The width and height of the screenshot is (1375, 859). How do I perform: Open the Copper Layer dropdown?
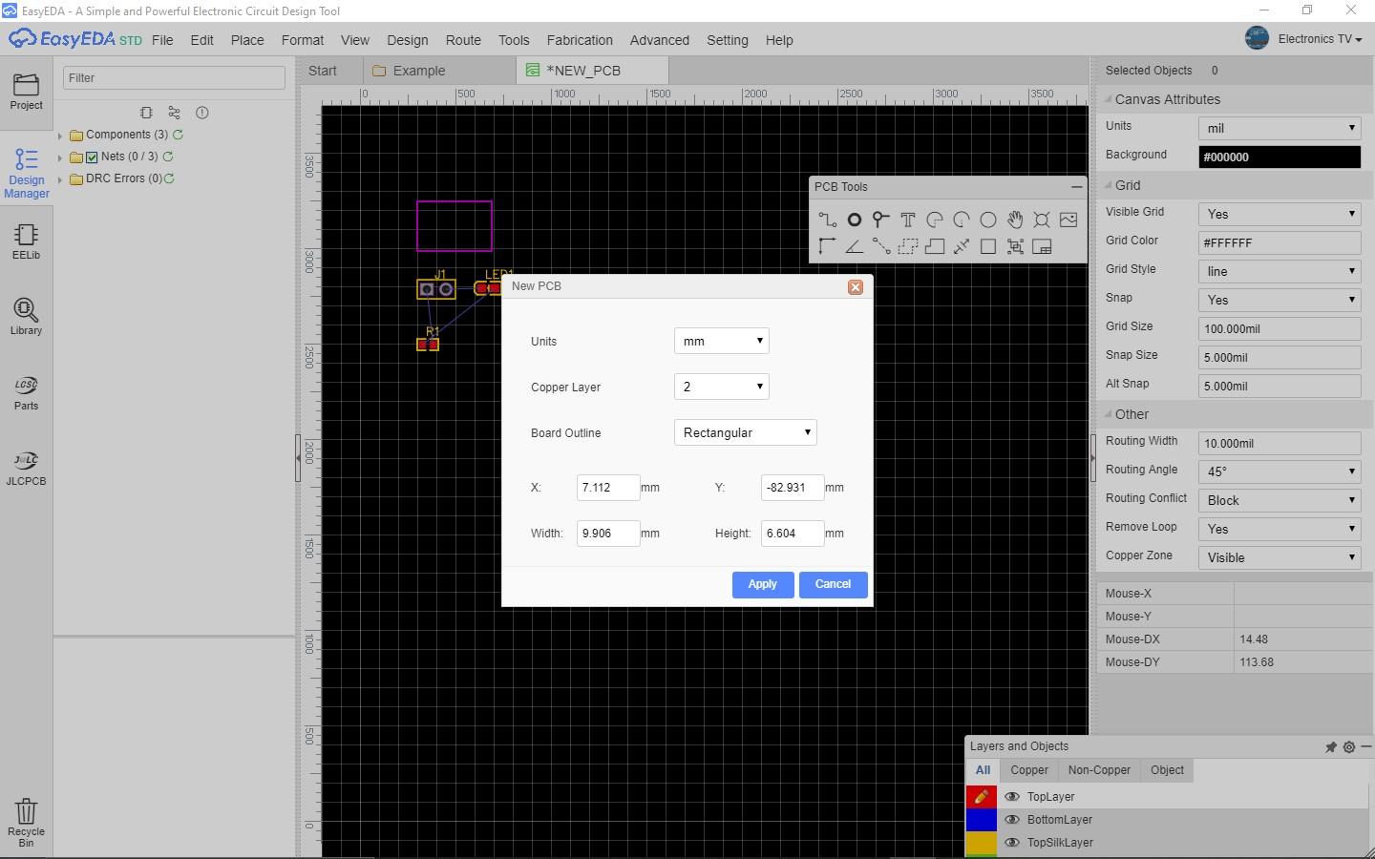(x=722, y=387)
